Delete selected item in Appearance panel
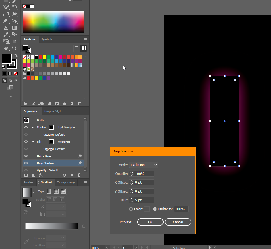 pyautogui.click(x=79, y=175)
